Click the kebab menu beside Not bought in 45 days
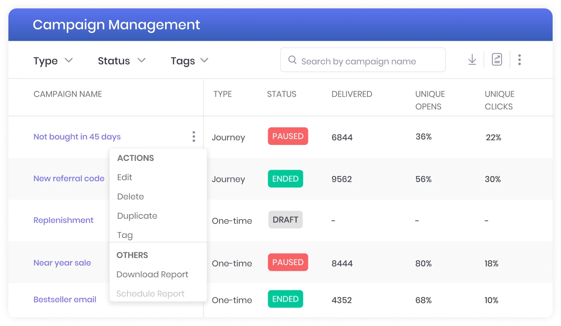Image resolution: width=561 pixels, height=326 pixels. pyautogui.click(x=194, y=137)
